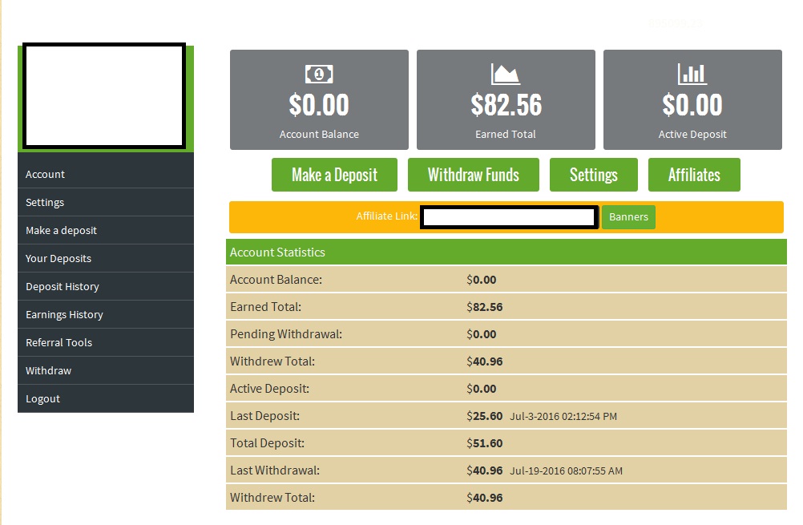Click the Earned Total summary card
The width and height of the screenshot is (803, 525).
click(x=506, y=100)
